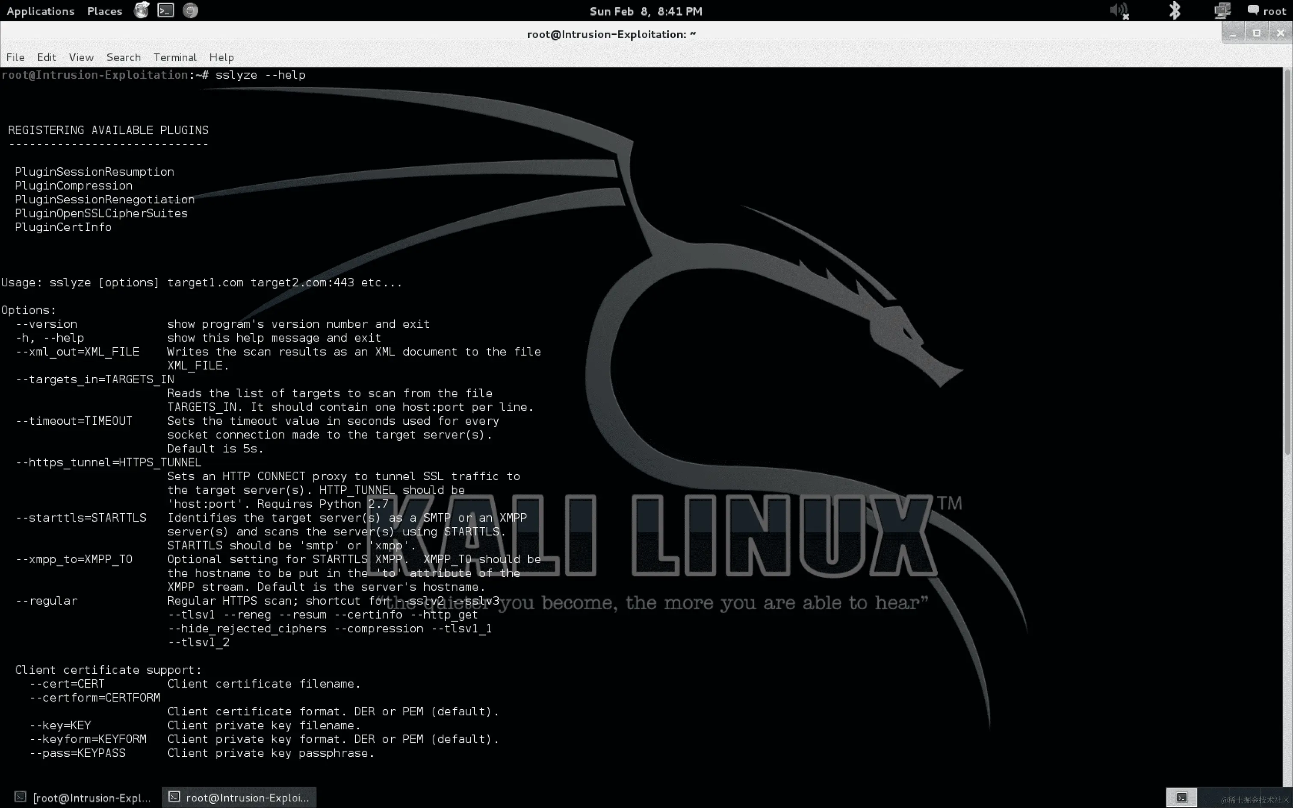
Task: Open the Places menu
Action: click(105, 11)
